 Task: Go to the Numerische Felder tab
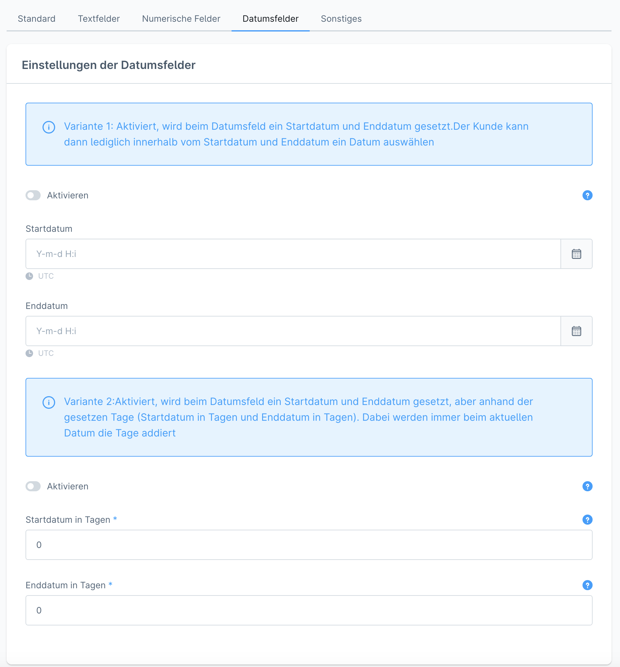click(181, 19)
